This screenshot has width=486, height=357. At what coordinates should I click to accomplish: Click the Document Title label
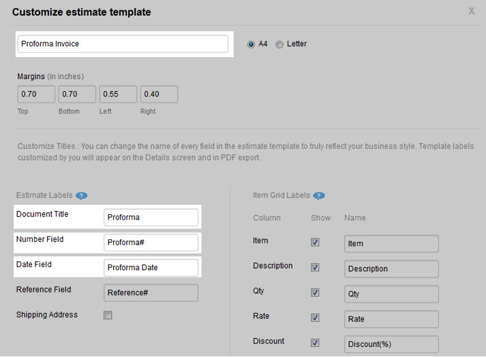(x=42, y=214)
